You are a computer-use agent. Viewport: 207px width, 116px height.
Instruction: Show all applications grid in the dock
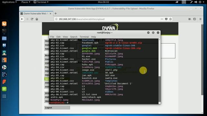[x=4, y=96]
